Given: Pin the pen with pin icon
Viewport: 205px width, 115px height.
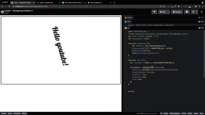Looking at the screenshot, I should click(x=193, y=12).
